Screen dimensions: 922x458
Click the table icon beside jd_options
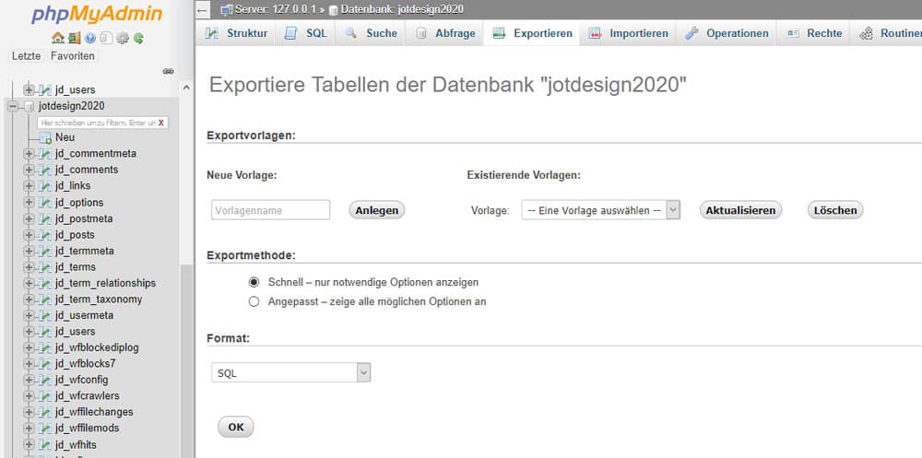tap(45, 203)
